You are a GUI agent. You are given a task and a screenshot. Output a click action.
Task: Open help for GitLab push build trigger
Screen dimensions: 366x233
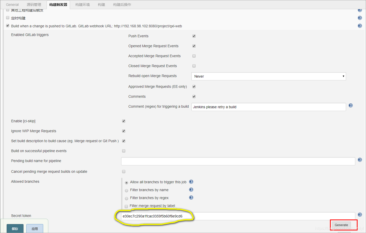coord(360,26)
